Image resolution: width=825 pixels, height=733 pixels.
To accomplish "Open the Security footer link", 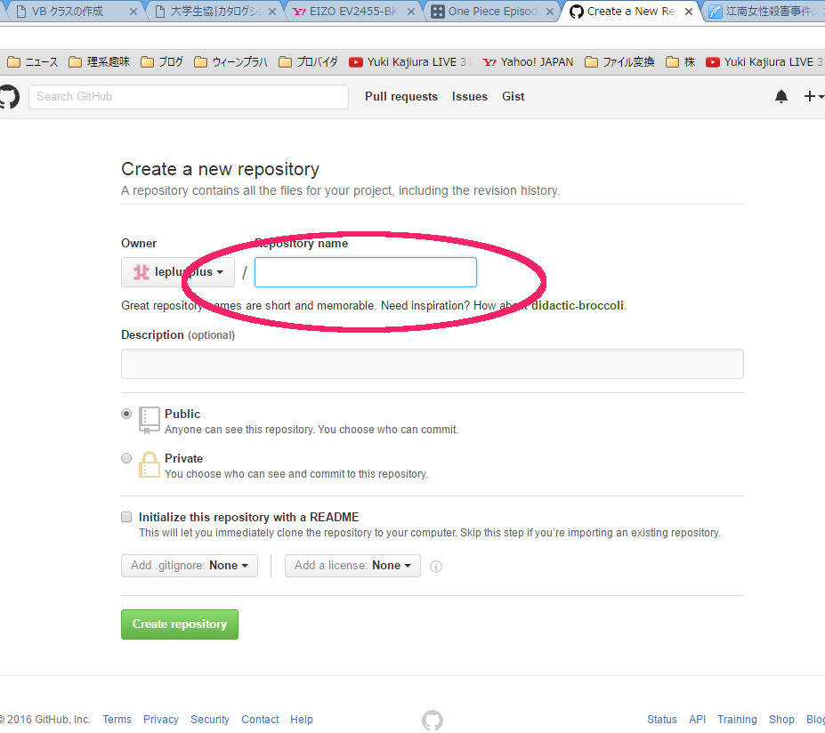I will pyautogui.click(x=210, y=720).
